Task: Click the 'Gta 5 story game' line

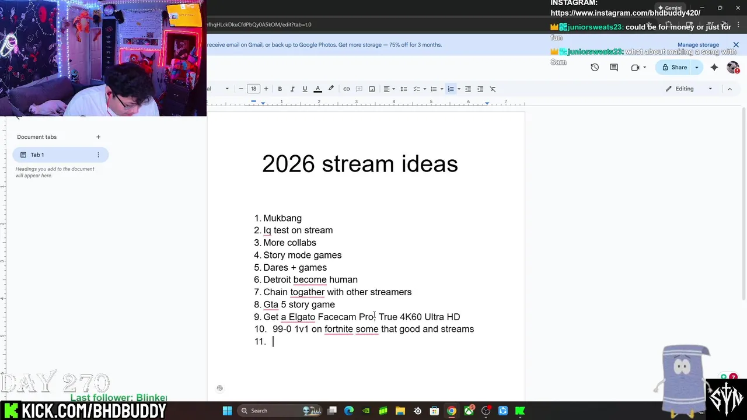Action: click(x=299, y=304)
